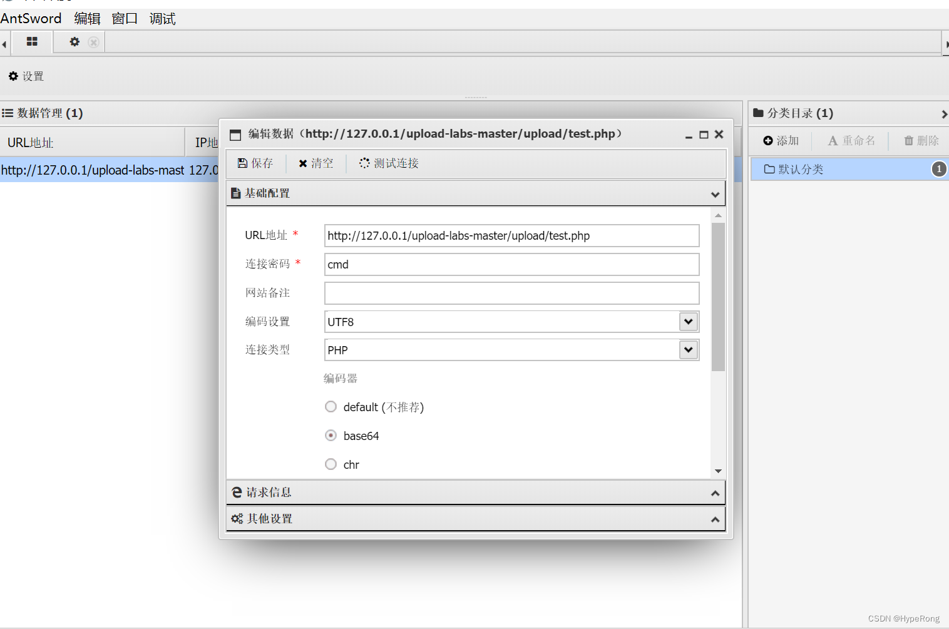Close the settings tab with the x icon

[x=93, y=42]
